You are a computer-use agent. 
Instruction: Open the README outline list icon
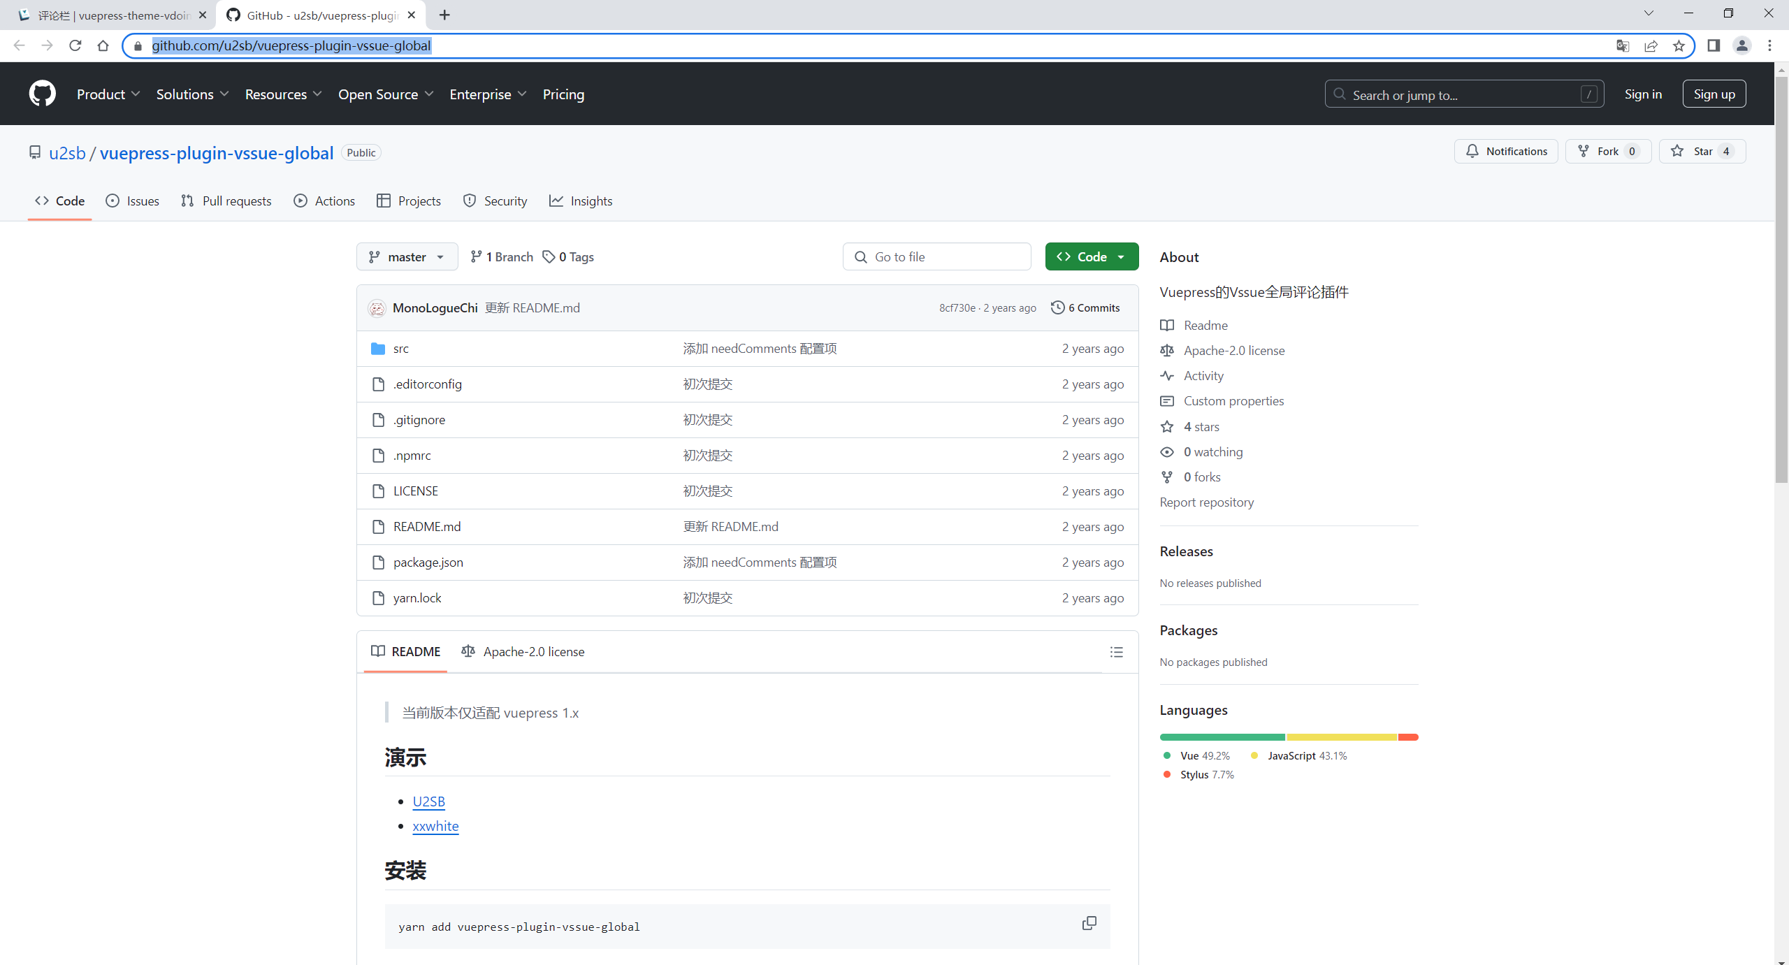tap(1117, 652)
